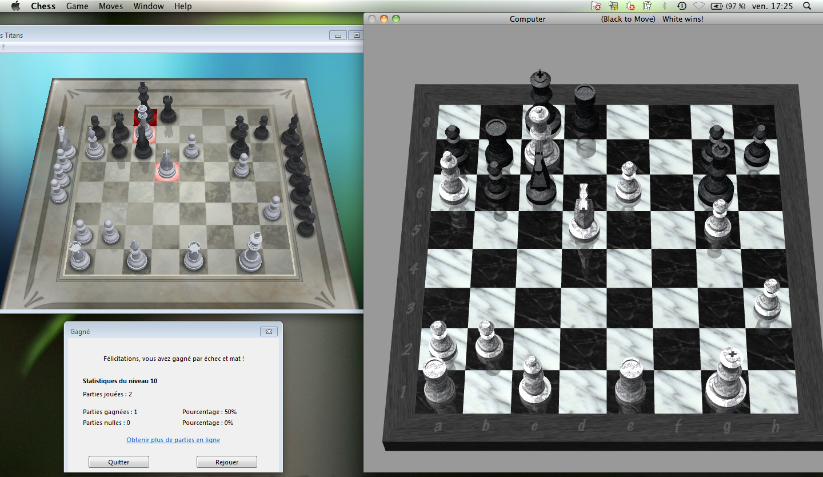Select white knight on d5 in Computer window
Viewport: 823px width, 477px height.
[584, 214]
